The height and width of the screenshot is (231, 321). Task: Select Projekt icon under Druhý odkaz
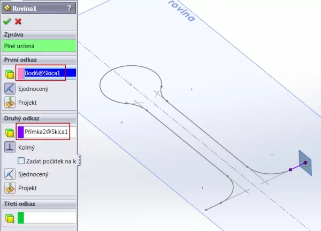click(x=9, y=188)
